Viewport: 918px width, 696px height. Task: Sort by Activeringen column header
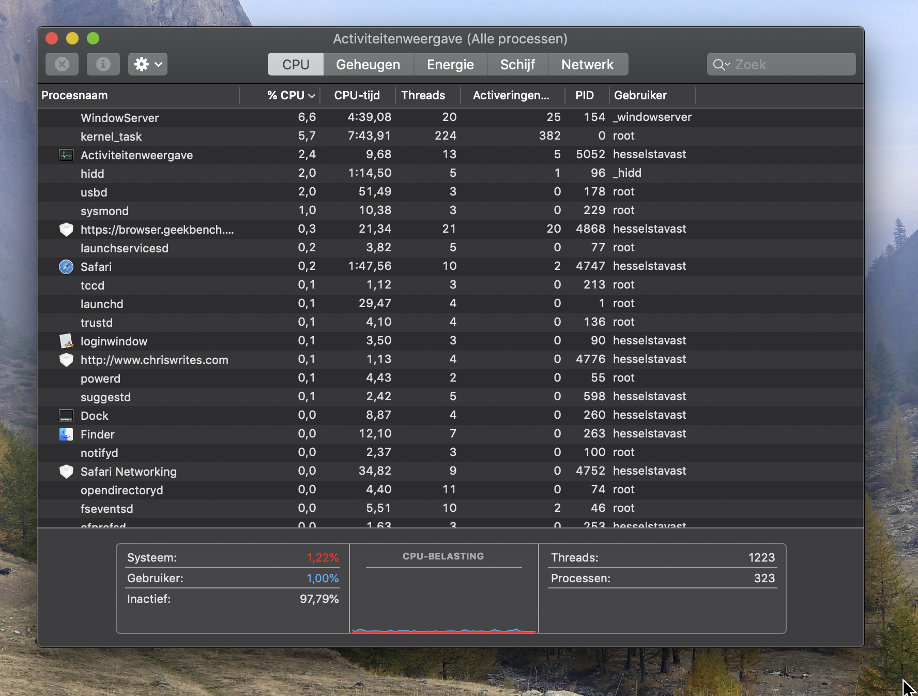[512, 95]
